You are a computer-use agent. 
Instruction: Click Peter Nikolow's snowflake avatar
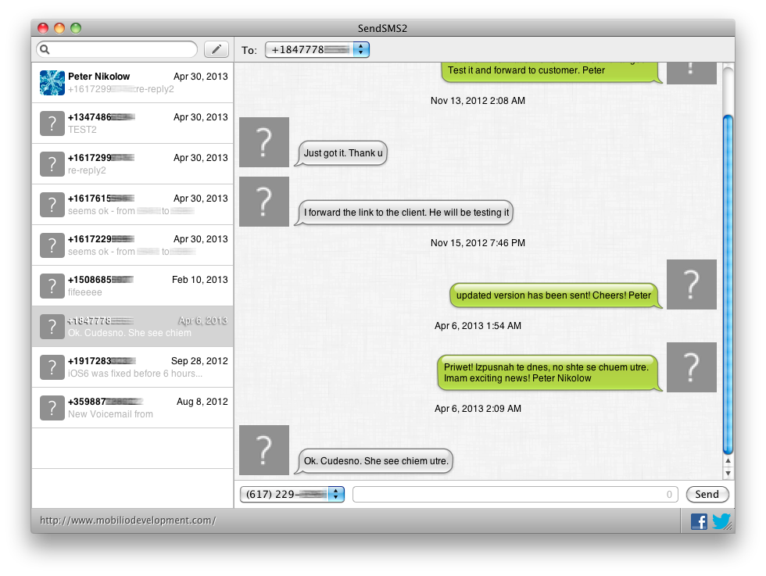pos(52,83)
